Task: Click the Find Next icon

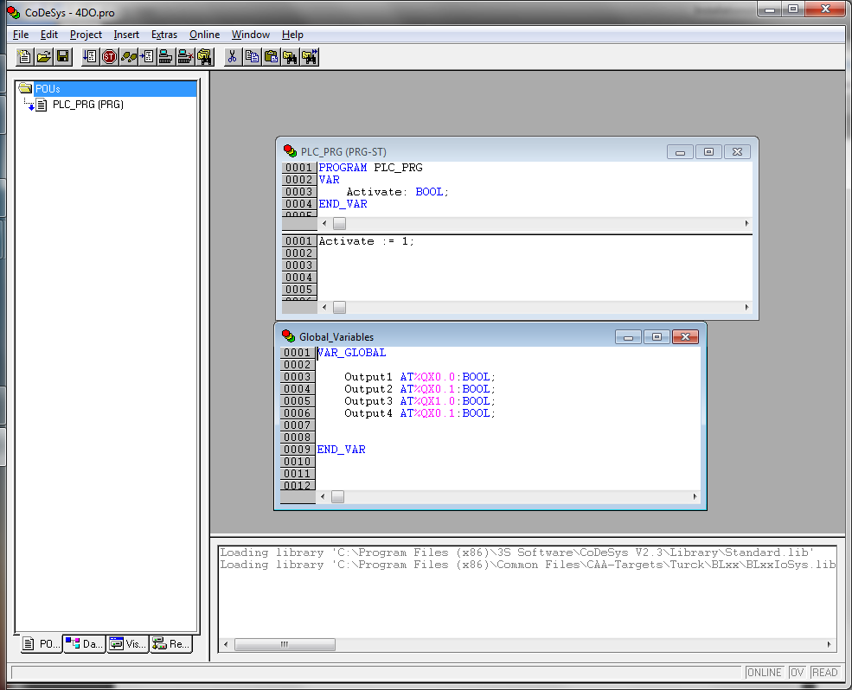Action: pyautogui.click(x=309, y=56)
